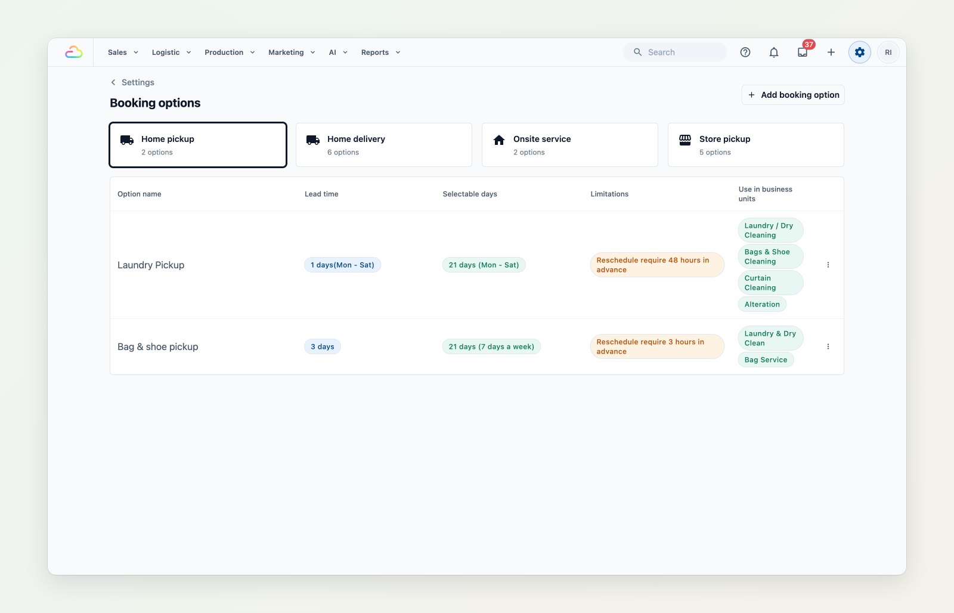
Task: Open the help question mark icon
Action: [x=745, y=52]
